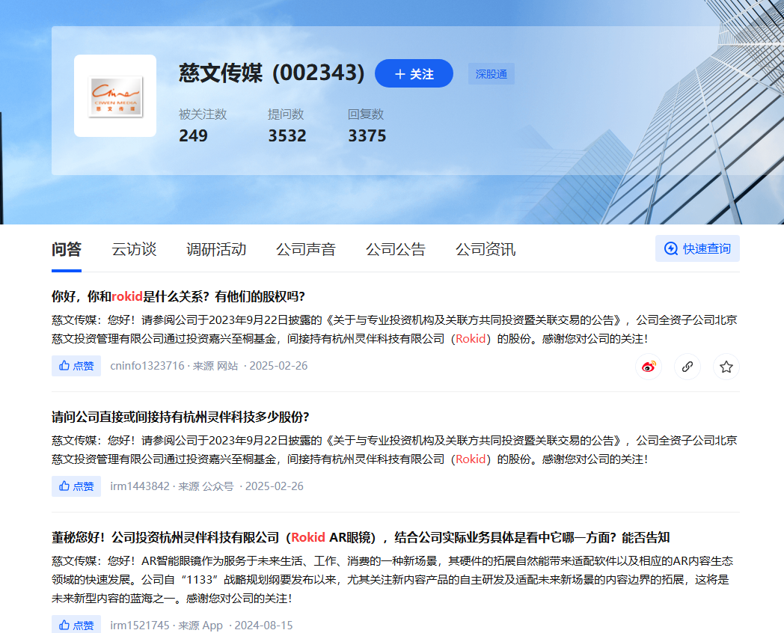The height and width of the screenshot is (633, 784).
Task: Open question 你好，你和rokid是什么关系
Action: (178, 296)
